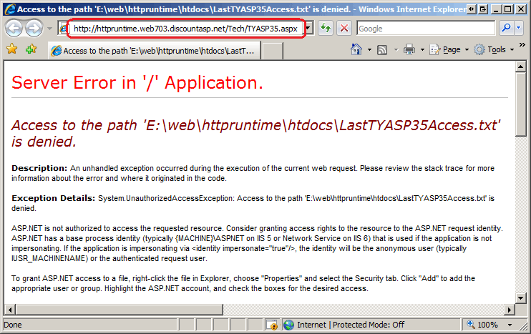This screenshot has width=531, height=334.
Task: Click the address bar URL field
Action: pos(185,29)
